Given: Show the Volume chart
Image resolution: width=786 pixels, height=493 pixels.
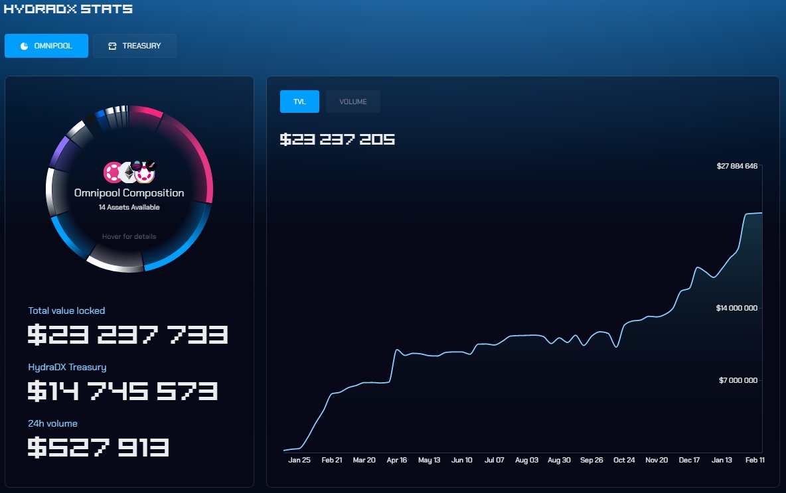Looking at the screenshot, I should coord(353,102).
